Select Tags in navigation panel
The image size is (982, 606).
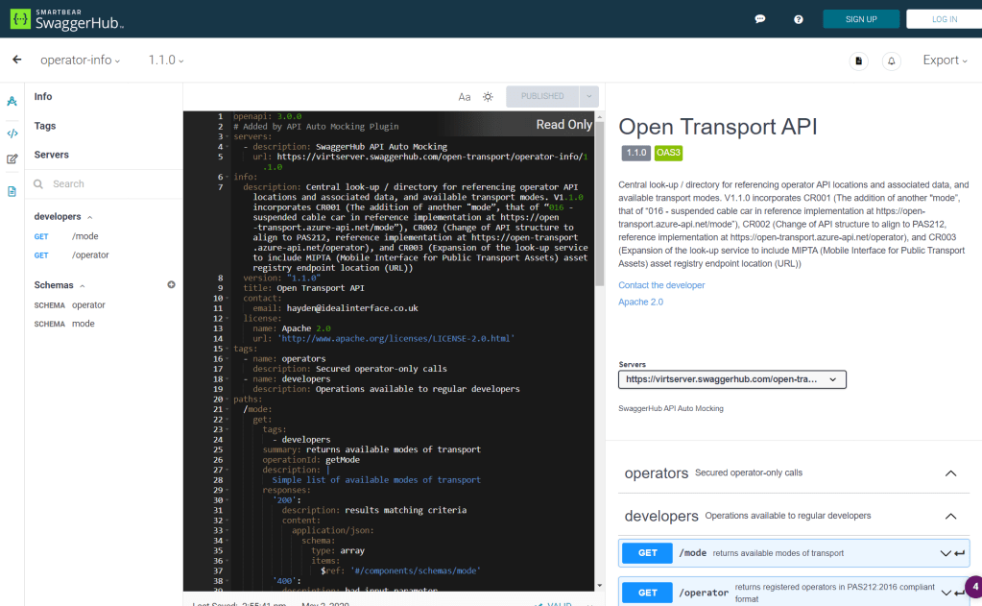[45, 126]
